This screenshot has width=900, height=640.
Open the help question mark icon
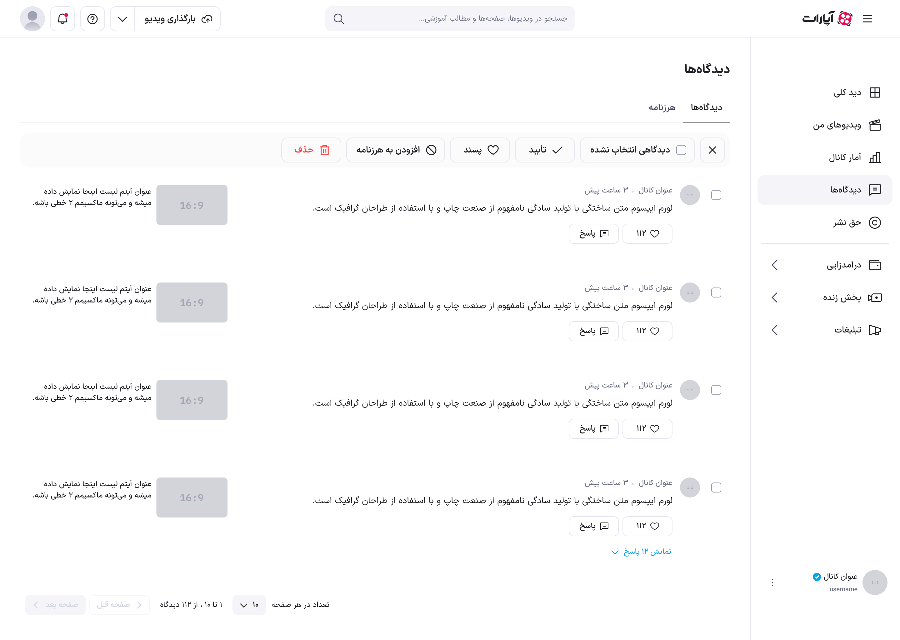92,18
